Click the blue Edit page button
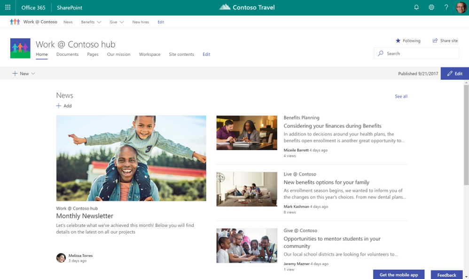 click(454, 74)
